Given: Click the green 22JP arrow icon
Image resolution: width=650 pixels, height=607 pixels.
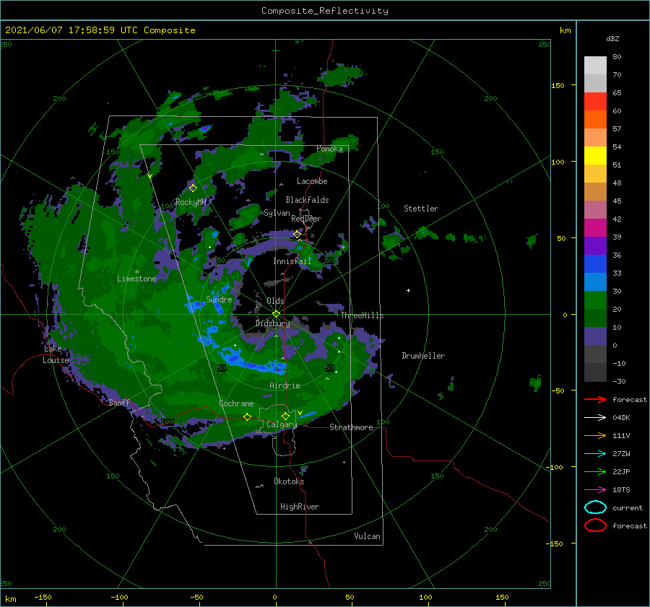Looking at the screenshot, I should (595, 471).
